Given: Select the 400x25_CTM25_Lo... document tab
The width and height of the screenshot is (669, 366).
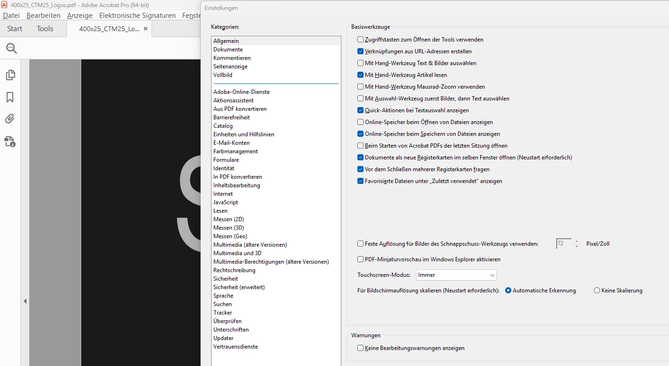Looking at the screenshot, I should coord(109,29).
